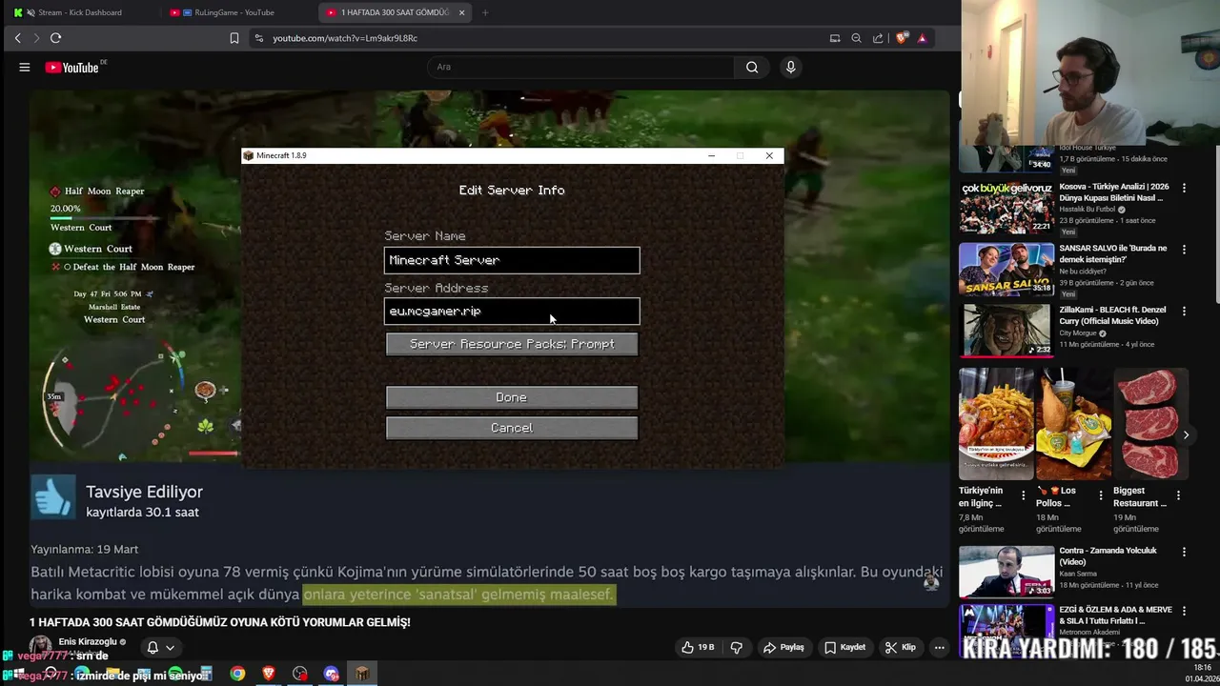Create a clip with Klip button

tap(900, 647)
